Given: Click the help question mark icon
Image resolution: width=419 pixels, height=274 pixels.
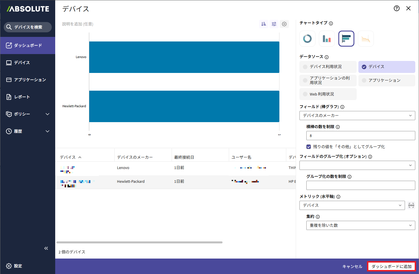Looking at the screenshot, I should click(396, 8).
